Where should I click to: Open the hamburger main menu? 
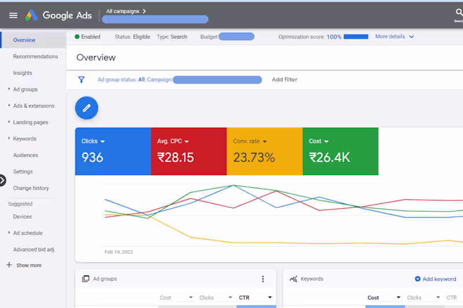point(13,16)
